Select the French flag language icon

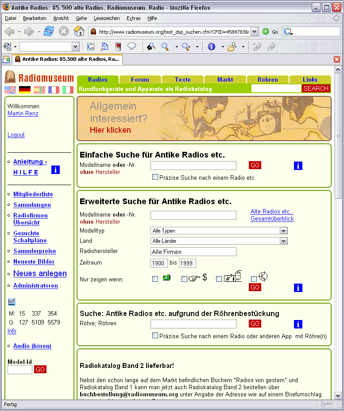click(x=54, y=90)
